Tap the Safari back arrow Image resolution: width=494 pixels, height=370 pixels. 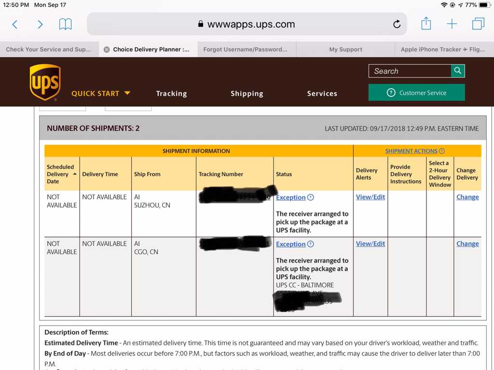(14, 24)
